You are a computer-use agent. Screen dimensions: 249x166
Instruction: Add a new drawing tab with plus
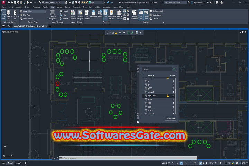50,26
